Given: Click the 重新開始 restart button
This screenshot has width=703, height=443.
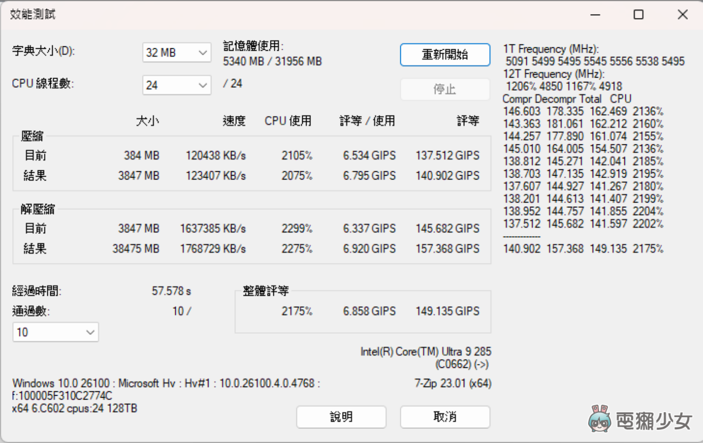Looking at the screenshot, I should 445,55.
